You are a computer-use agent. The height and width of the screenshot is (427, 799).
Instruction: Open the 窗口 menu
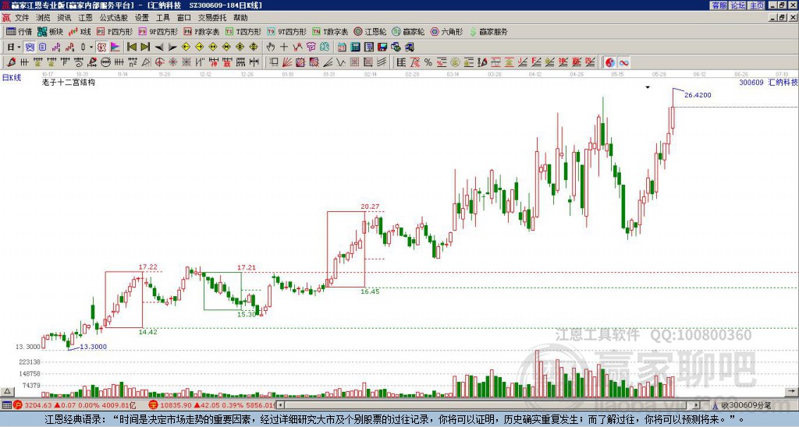coord(184,18)
